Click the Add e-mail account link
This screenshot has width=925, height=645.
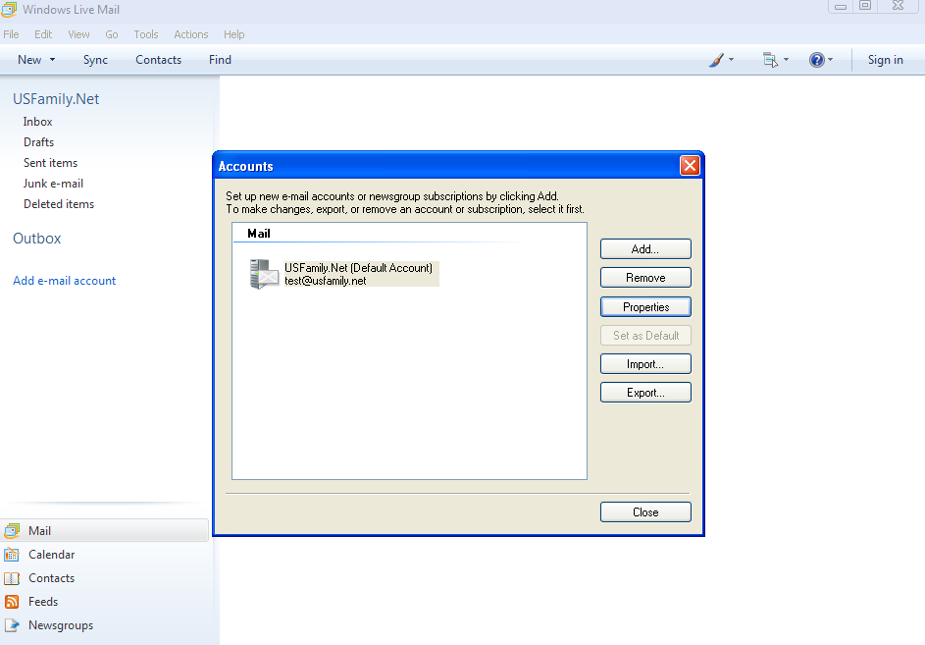tap(65, 281)
